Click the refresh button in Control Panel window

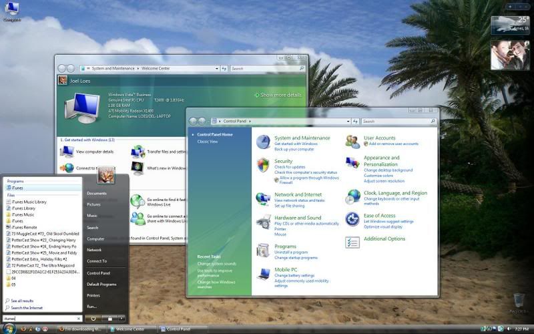point(356,122)
